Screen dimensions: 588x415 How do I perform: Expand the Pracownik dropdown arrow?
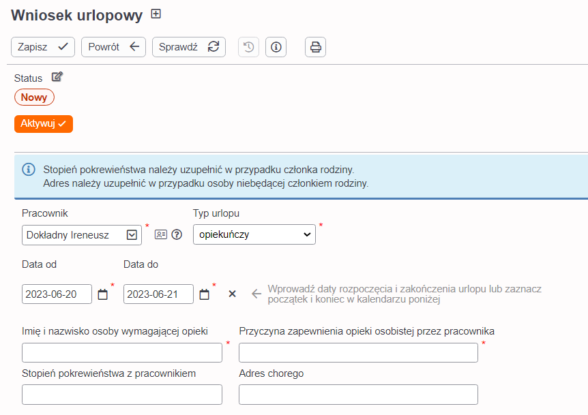point(132,235)
